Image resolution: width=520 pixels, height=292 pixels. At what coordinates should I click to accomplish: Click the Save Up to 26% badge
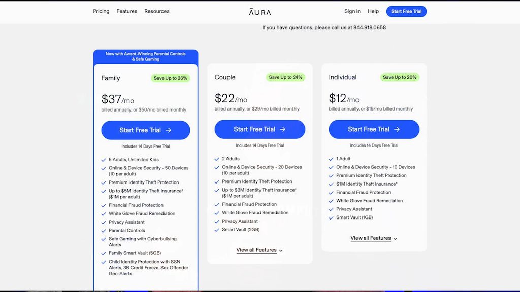click(171, 78)
